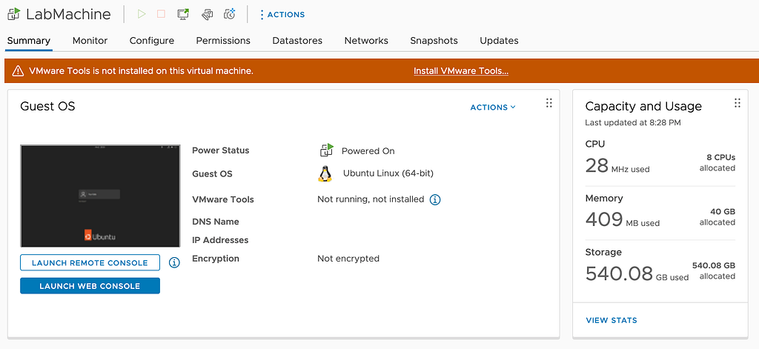Click the 'Power Status' label
Screen dimensions: 759x349
(x=221, y=150)
